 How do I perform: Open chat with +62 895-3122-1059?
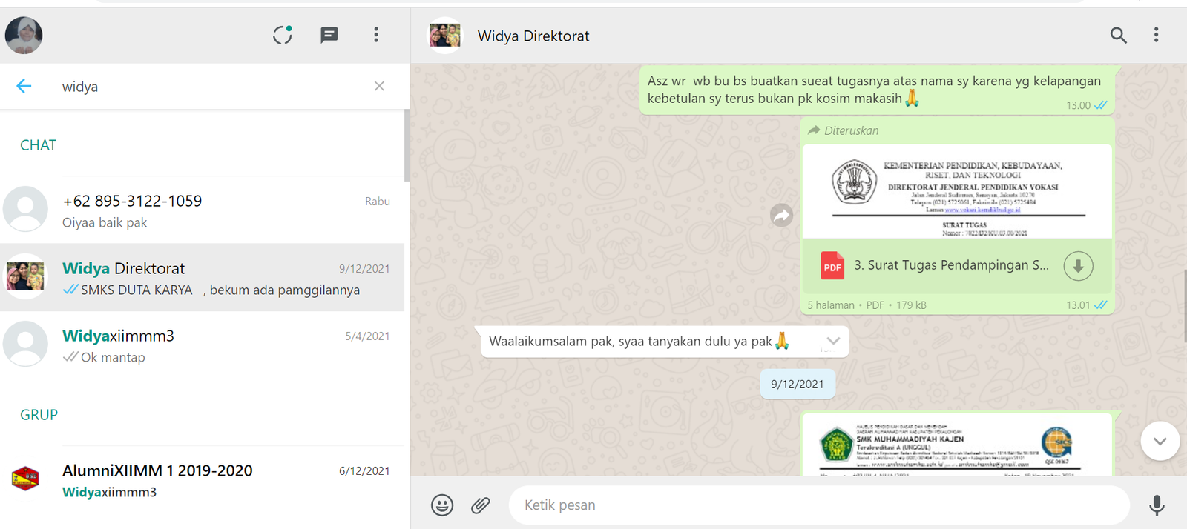click(203, 210)
